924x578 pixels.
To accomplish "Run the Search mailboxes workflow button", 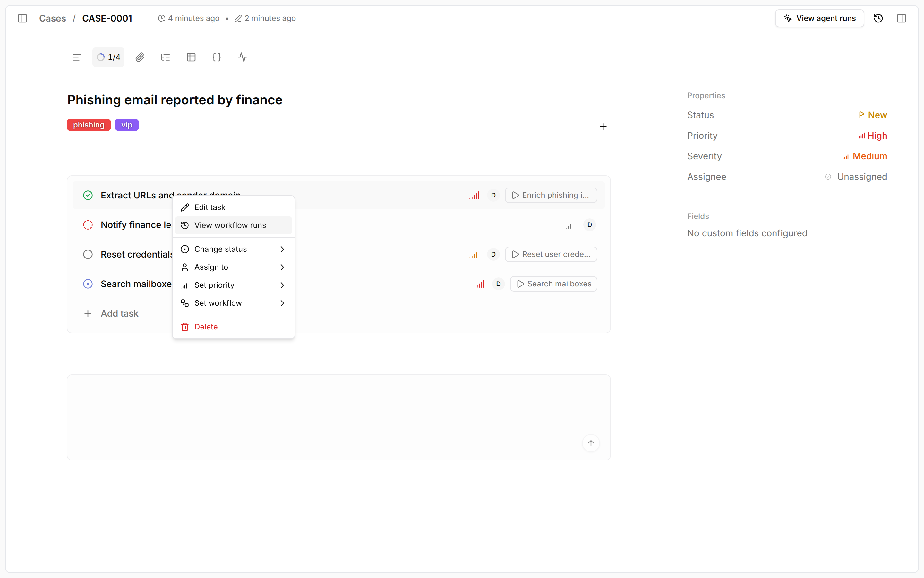I will [553, 284].
